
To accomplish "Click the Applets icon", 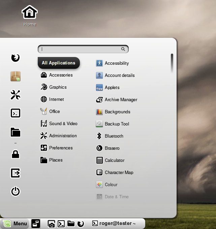I will (x=99, y=87).
